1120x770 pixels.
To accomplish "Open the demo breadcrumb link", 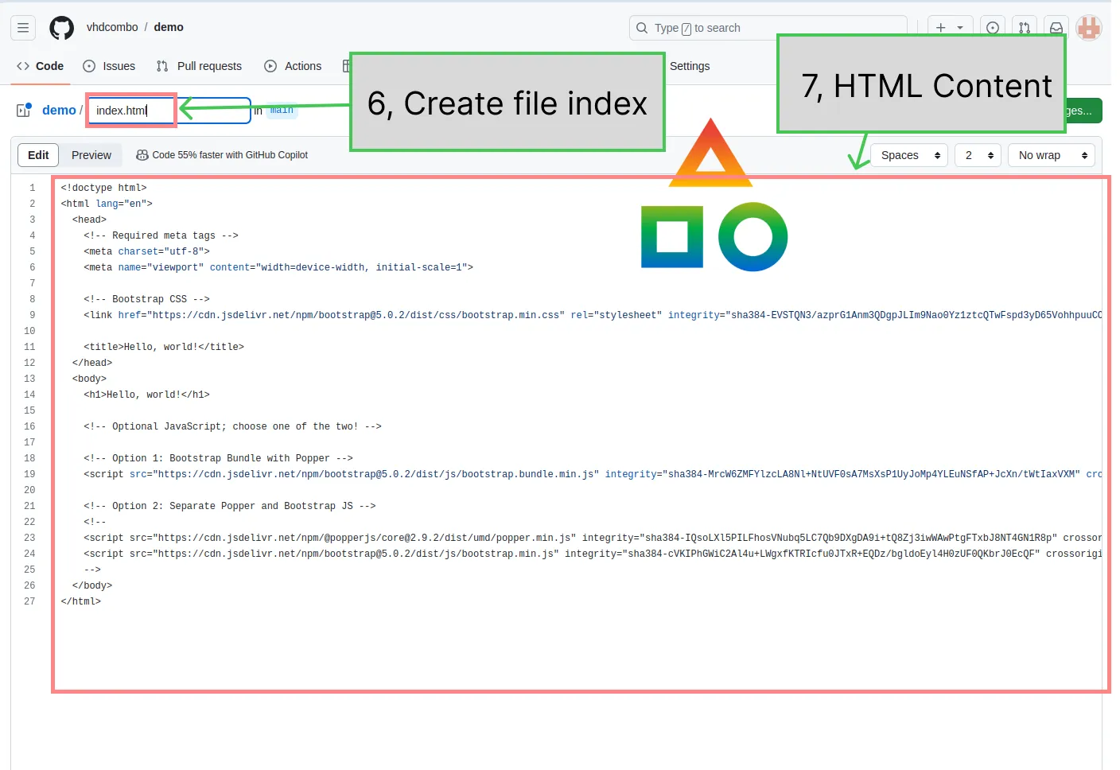I will point(59,110).
